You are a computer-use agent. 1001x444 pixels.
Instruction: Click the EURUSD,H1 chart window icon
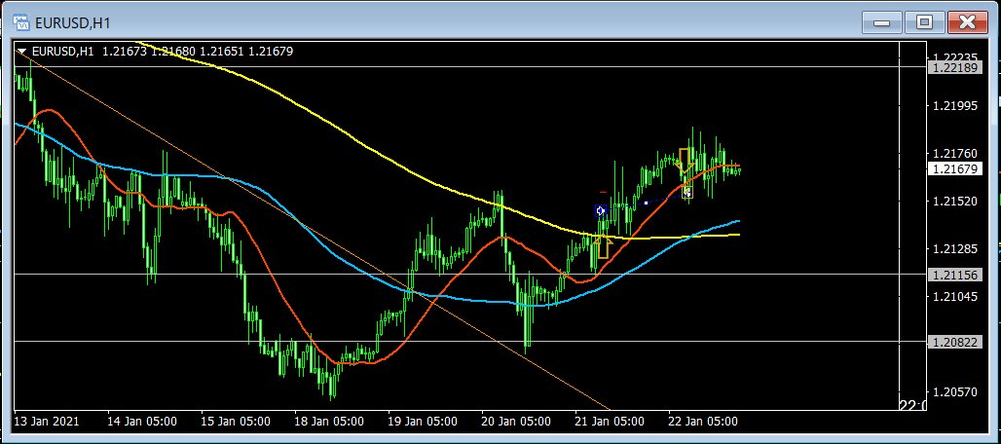click(x=21, y=22)
